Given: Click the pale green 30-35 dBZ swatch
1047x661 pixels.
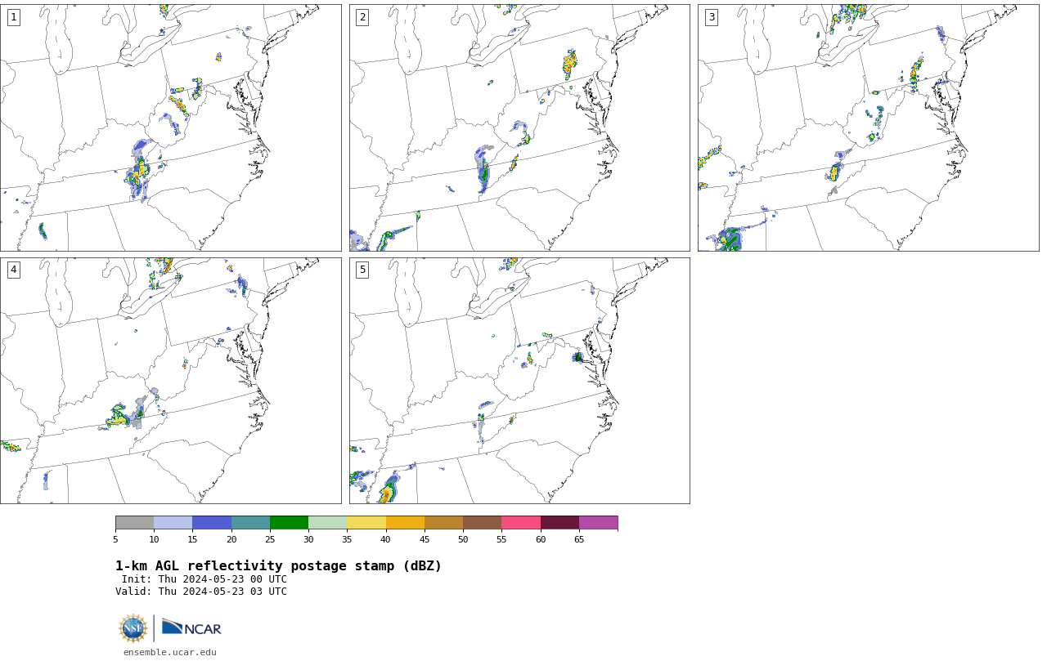Looking at the screenshot, I should (x=327, y=523).
